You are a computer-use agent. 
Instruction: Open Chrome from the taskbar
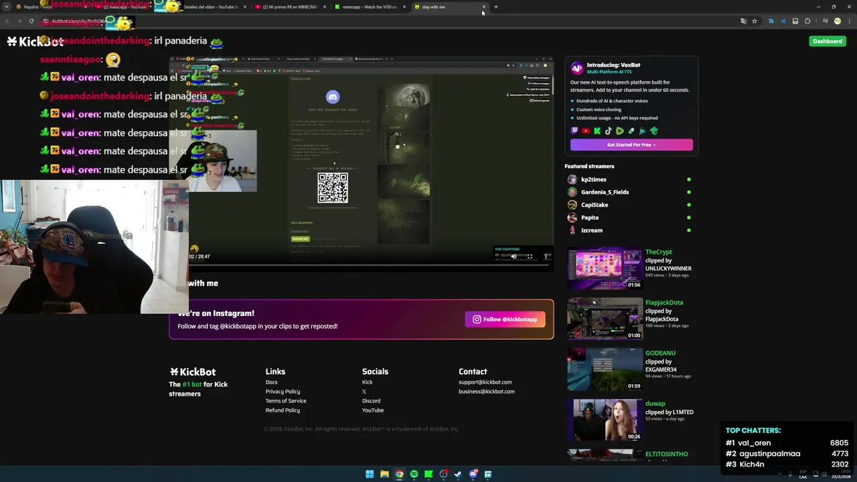tap(399, 474)
